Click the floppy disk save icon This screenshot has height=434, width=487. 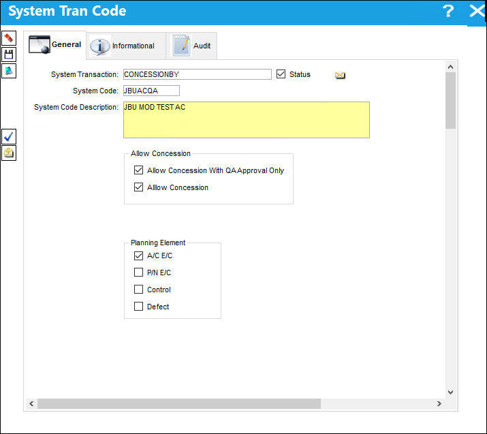(9, 55)
